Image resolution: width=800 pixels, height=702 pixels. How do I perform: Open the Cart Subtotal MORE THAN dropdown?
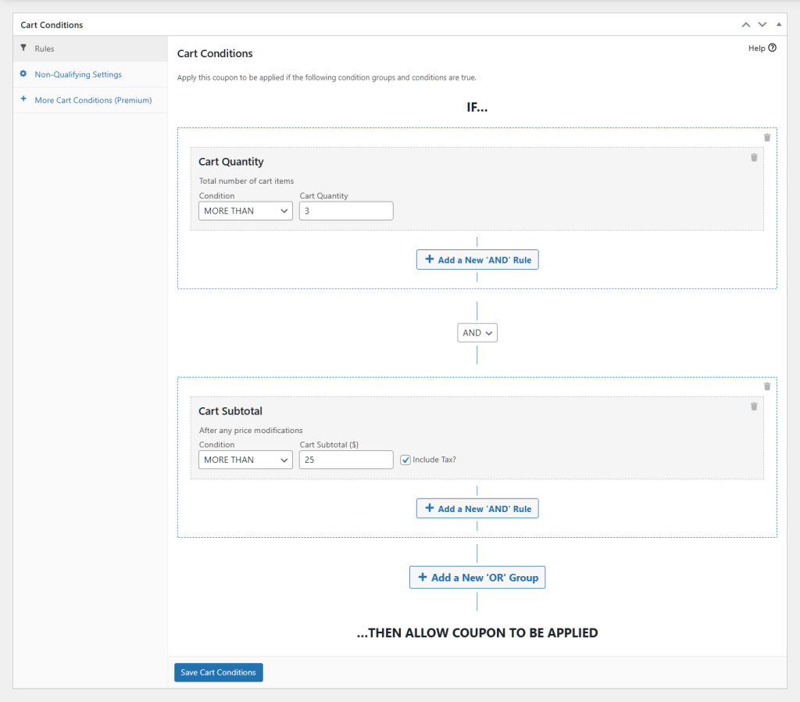tap(245, 460)
